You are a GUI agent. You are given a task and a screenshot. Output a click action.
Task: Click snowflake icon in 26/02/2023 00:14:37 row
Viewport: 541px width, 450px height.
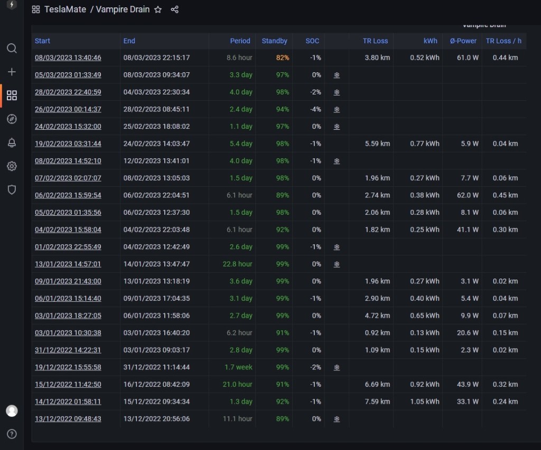337,110
